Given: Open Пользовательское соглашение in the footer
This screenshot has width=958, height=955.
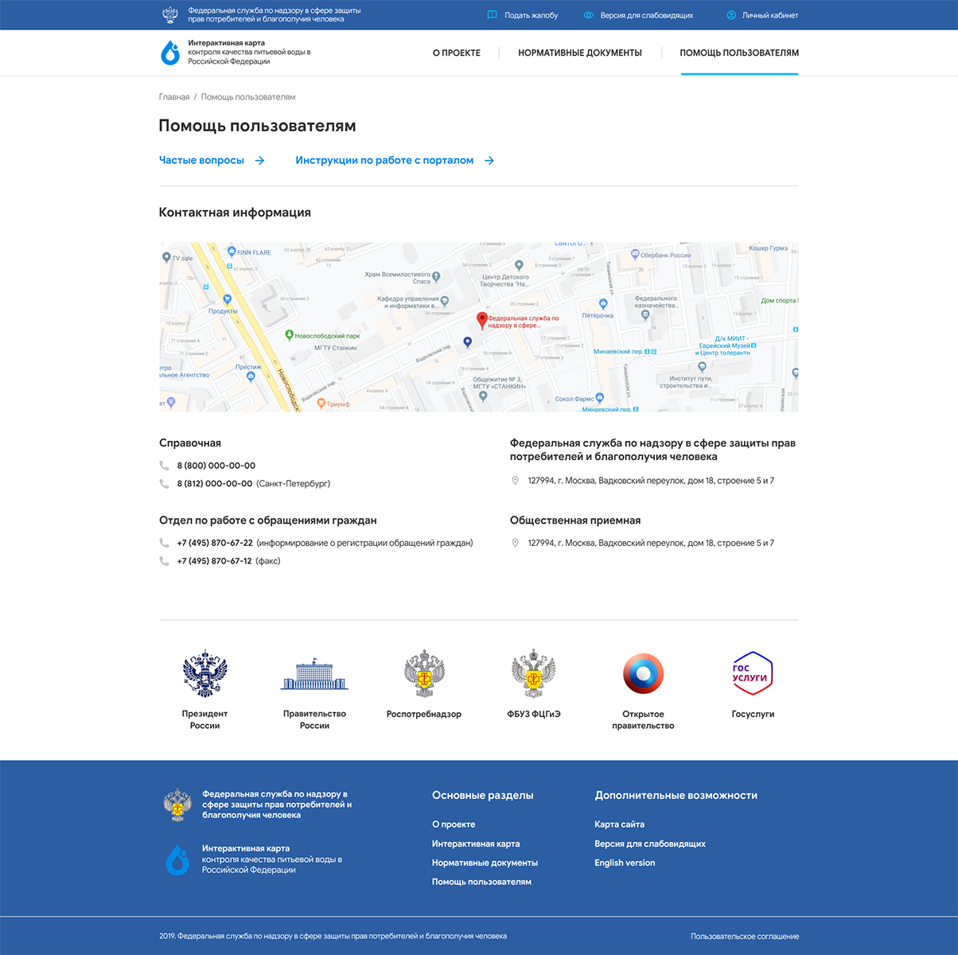Looking at the screenshot, I should pos(745,937).
